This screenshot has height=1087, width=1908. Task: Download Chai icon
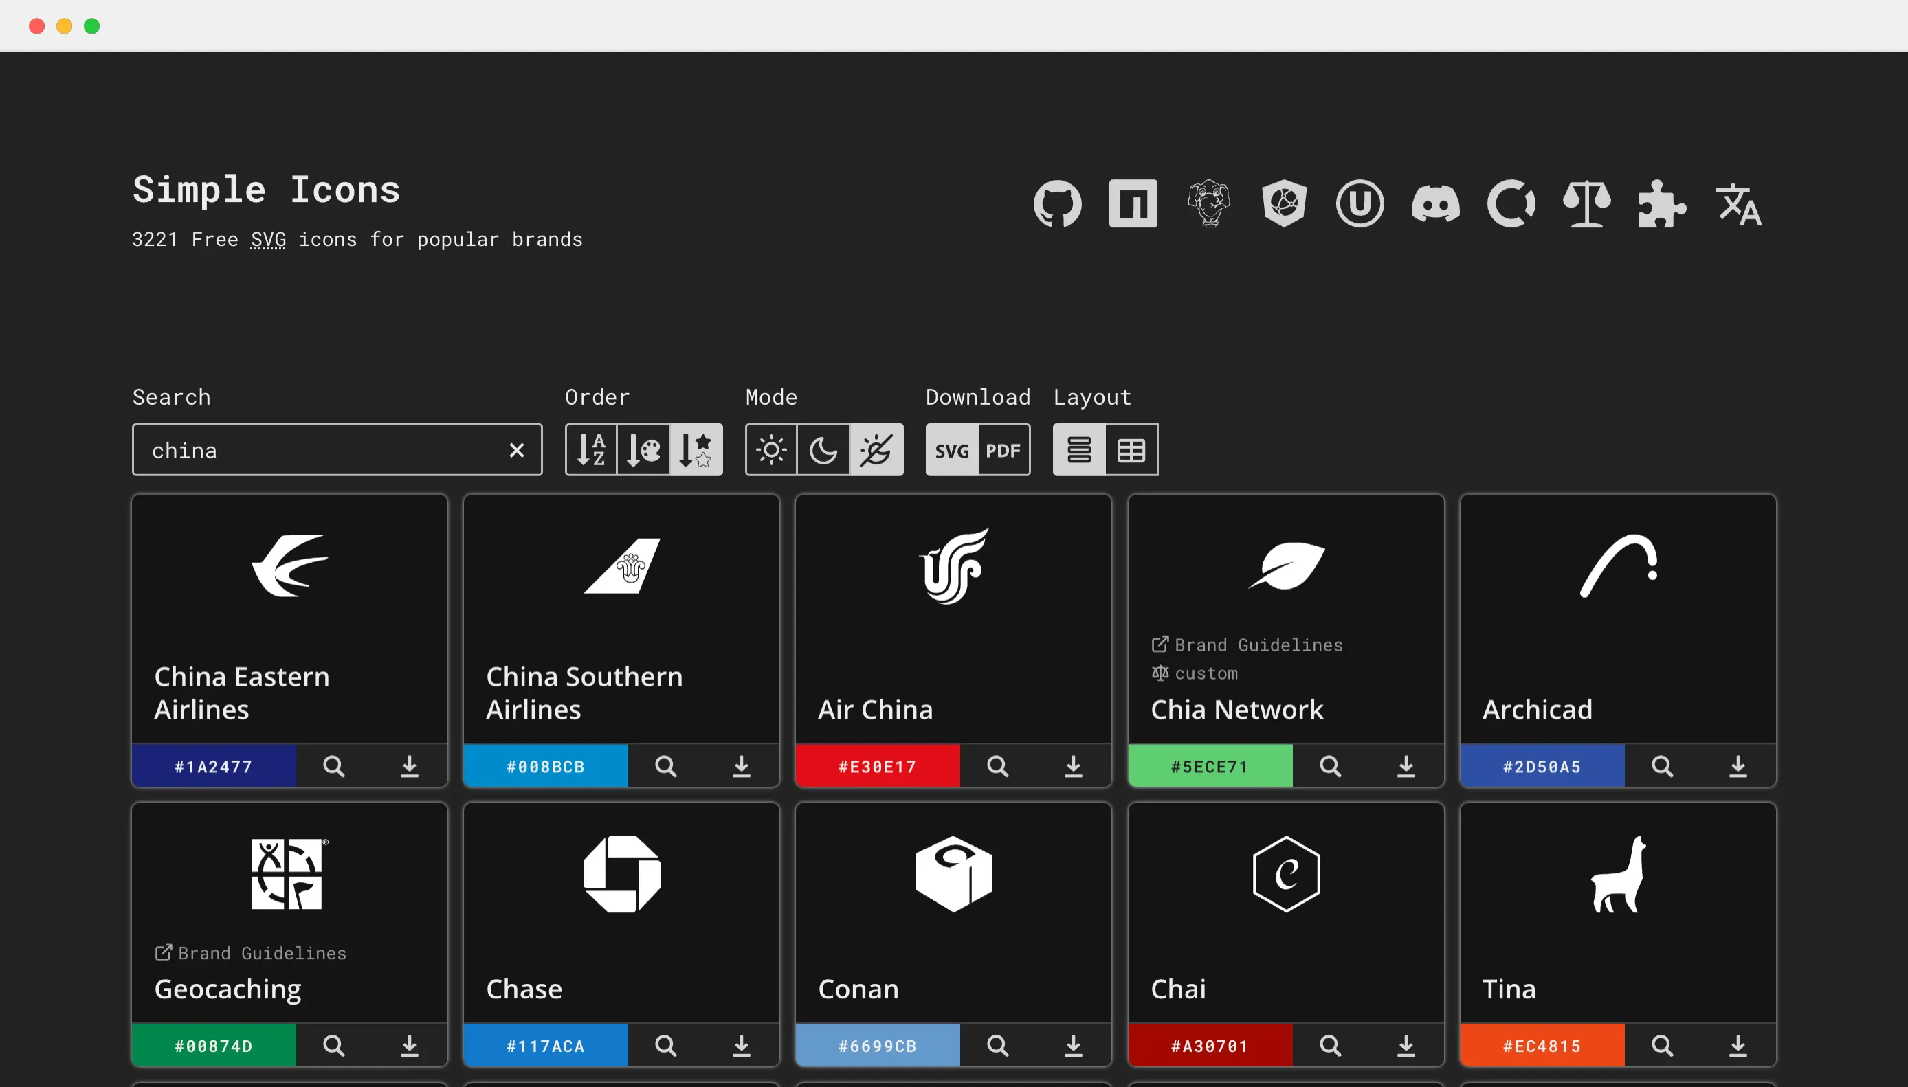1406,1045
